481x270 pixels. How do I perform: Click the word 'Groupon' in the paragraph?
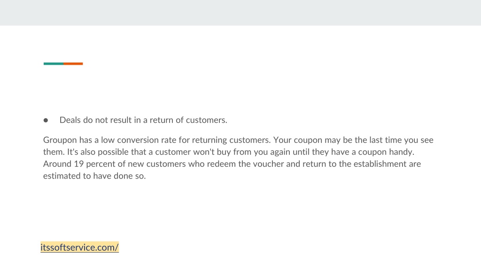click(x=60, y=140)
